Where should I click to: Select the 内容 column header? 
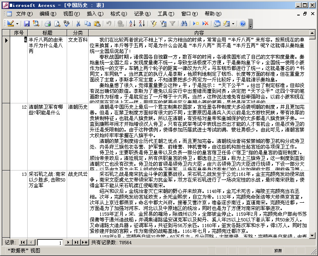coord(199,33)
